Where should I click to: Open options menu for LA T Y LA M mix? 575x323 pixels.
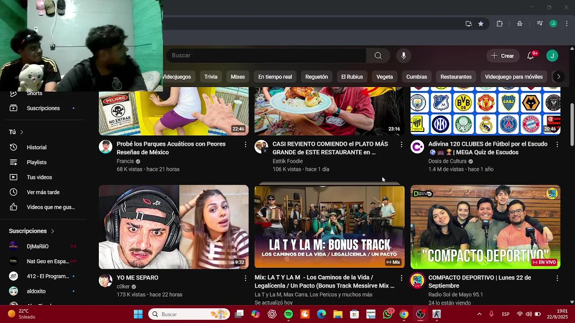(x=401, y=278)
